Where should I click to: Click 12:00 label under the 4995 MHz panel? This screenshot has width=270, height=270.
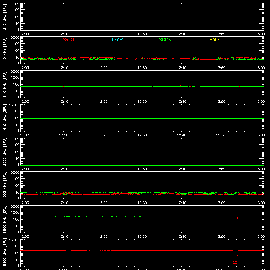click(x=24, y=203)
